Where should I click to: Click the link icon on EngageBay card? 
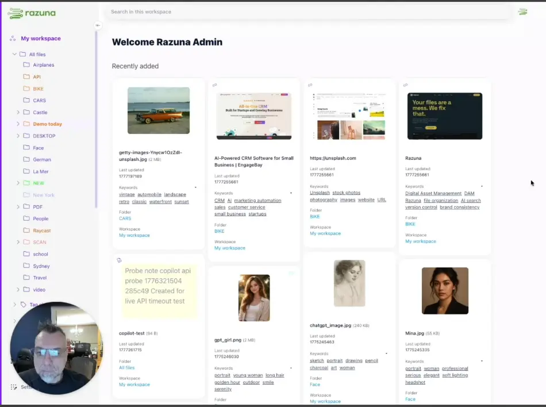(215, 85)
